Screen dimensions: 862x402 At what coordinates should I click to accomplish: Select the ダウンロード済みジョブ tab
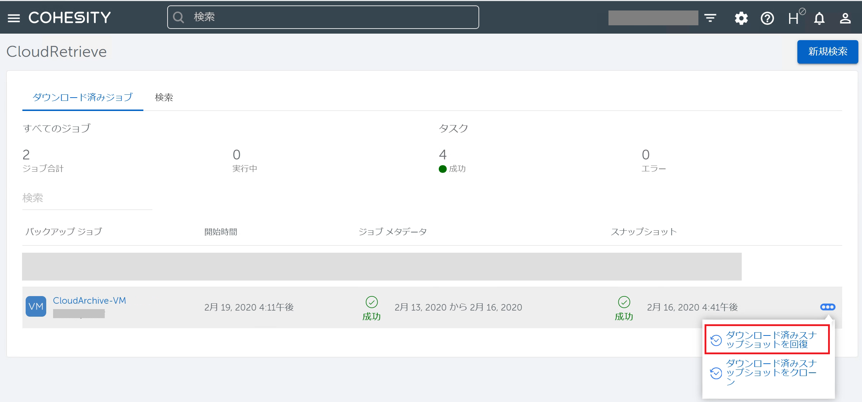[83, 98]
